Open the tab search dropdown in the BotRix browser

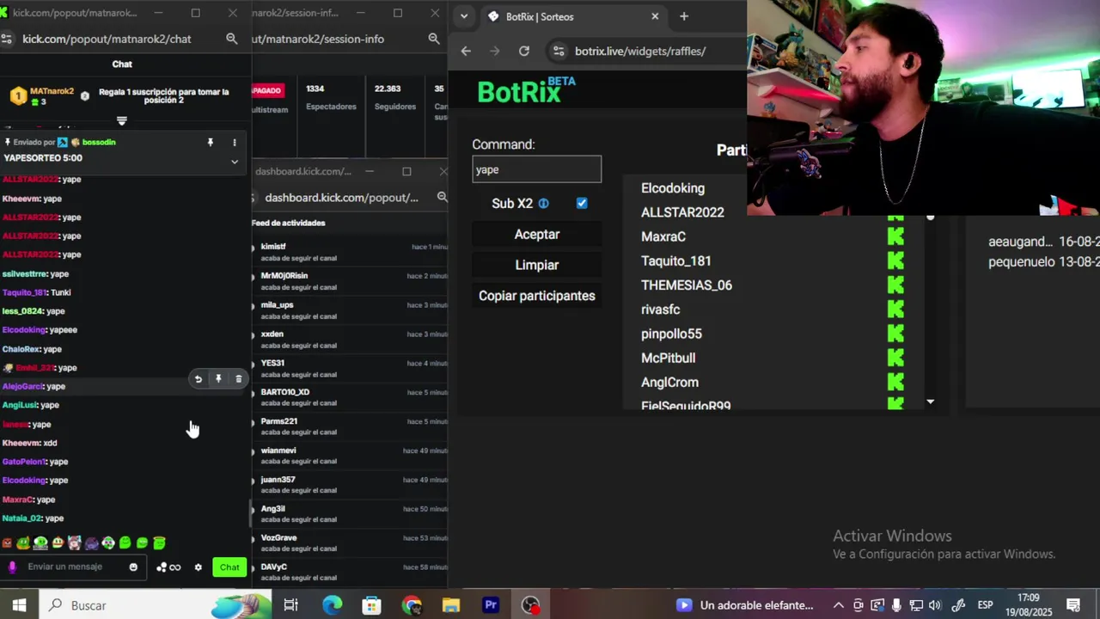[x=464, y=16]
